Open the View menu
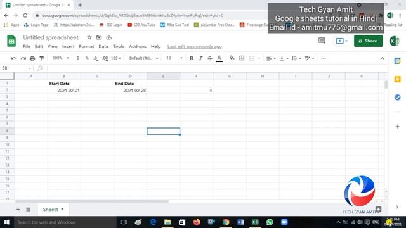406x228 pixels. (x=53, y=46)
